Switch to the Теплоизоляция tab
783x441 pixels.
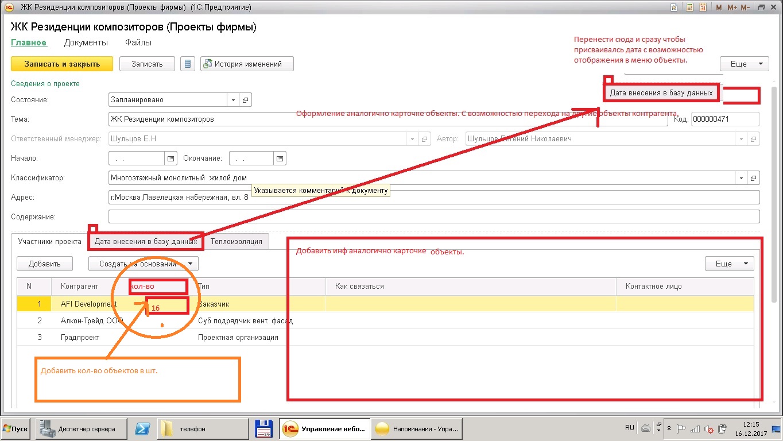coord(236,242)
